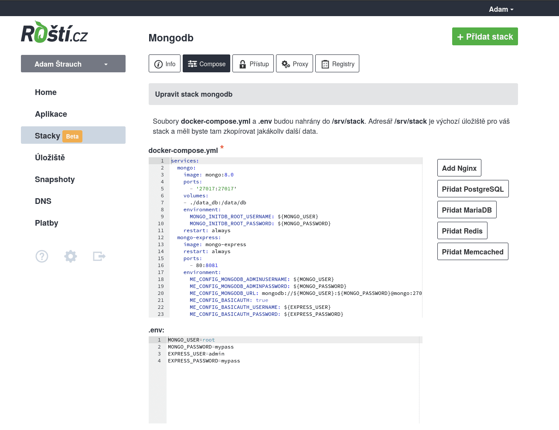Open Úložiště in sidebar
This screenshot has height=430, width=559.
50,158
